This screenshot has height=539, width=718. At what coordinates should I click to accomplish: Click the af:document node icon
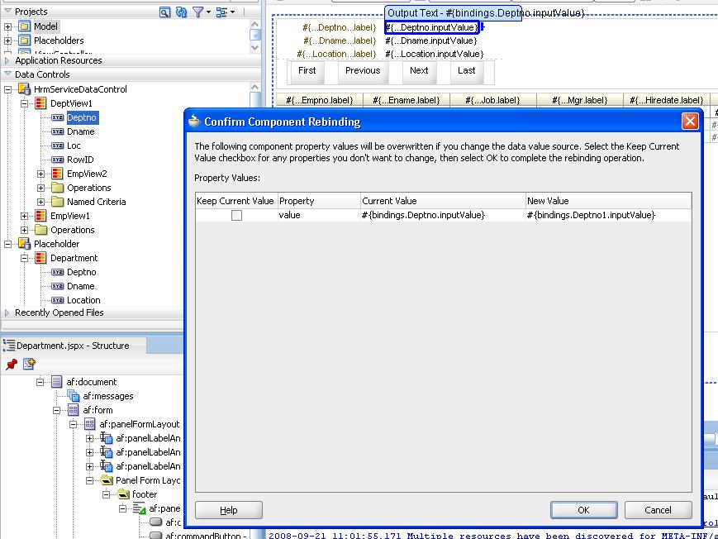(56, 382)
